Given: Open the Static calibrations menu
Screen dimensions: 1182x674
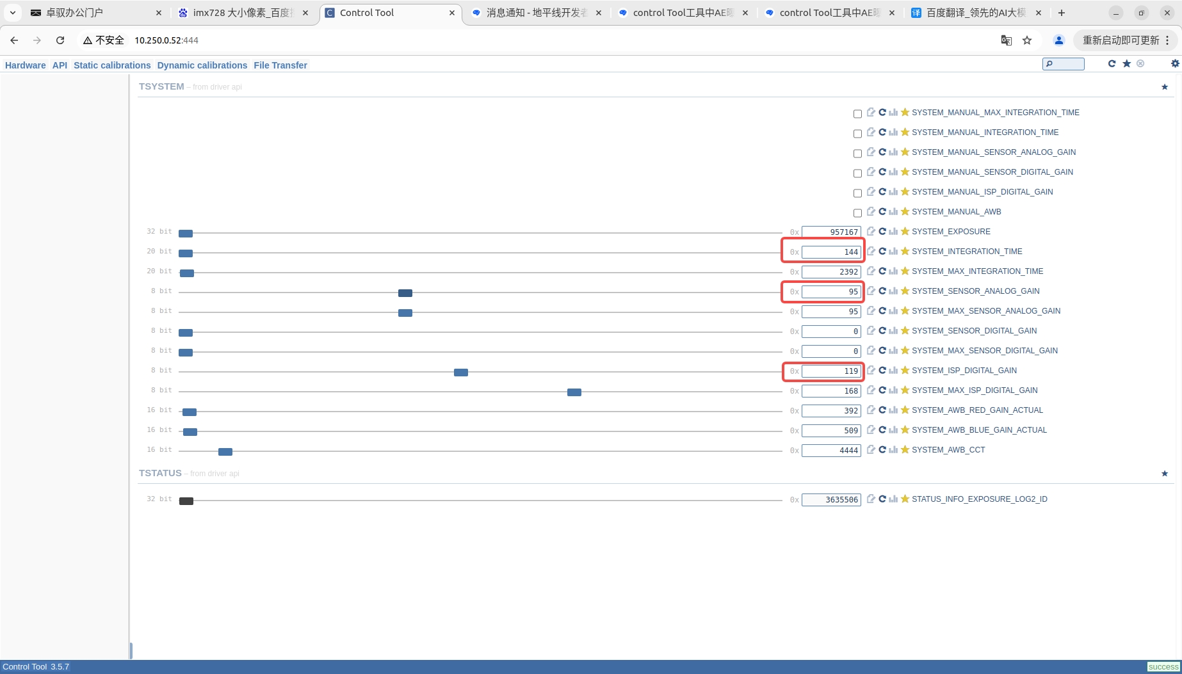Looking at the screenshot, I should (x=112, y=65).
